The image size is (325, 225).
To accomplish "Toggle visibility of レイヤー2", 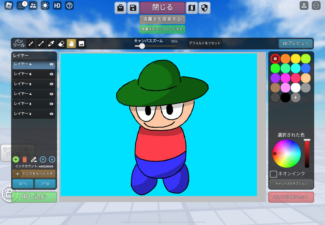I will pyautogui.click(x=51, y=114).
